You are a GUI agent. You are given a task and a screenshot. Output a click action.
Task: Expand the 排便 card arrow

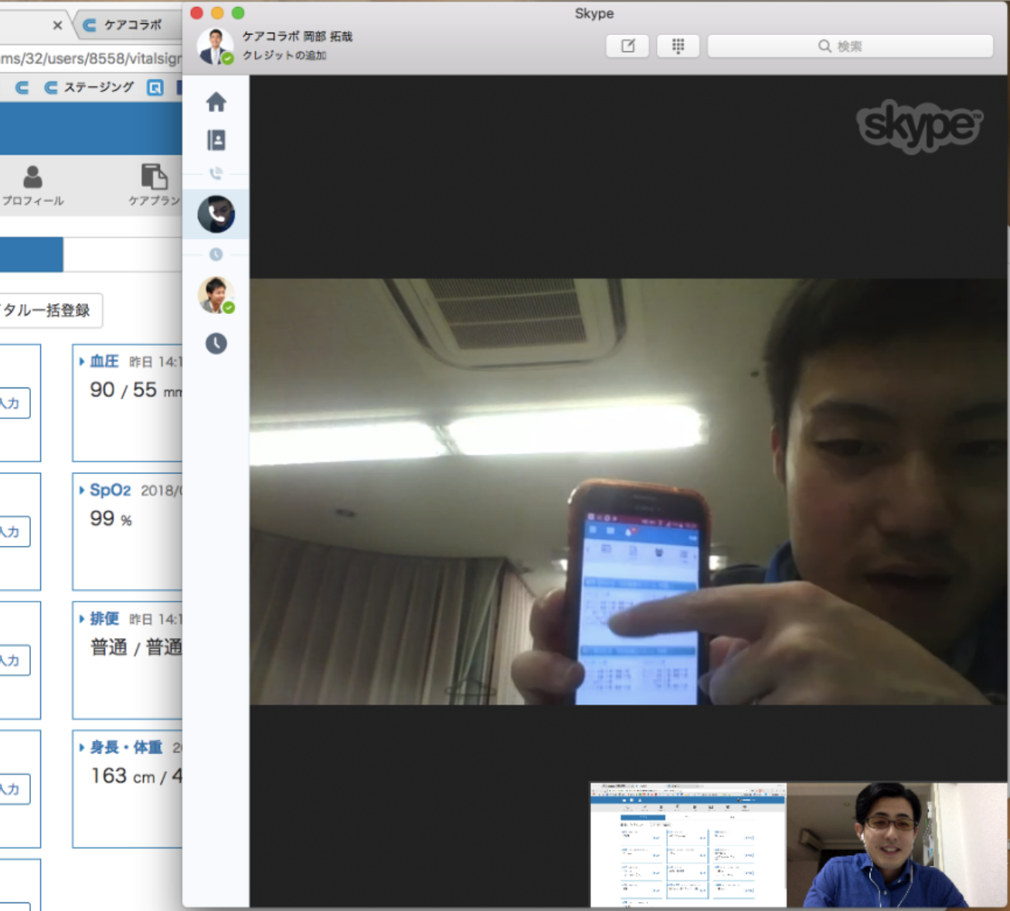[x=82, y=619]
